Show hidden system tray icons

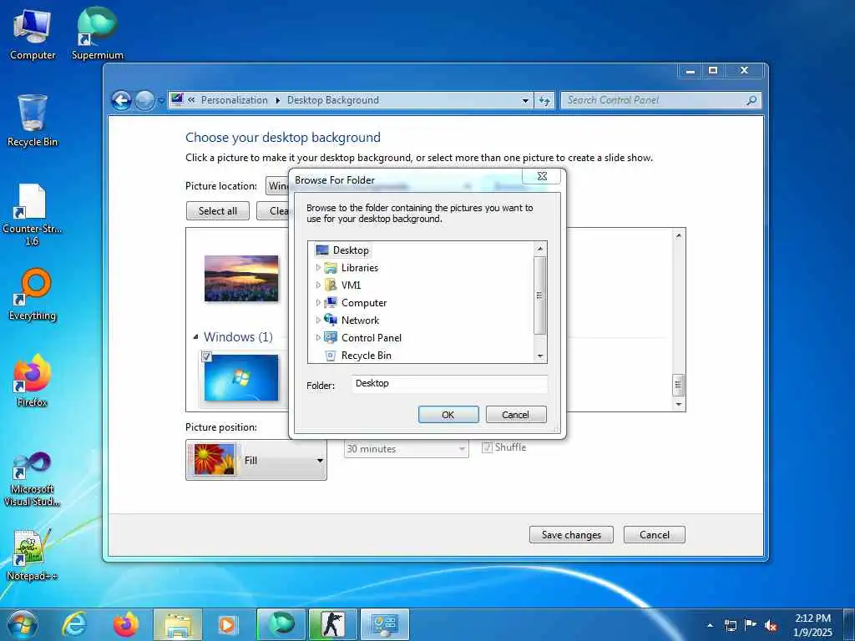(x=710, y=625)
